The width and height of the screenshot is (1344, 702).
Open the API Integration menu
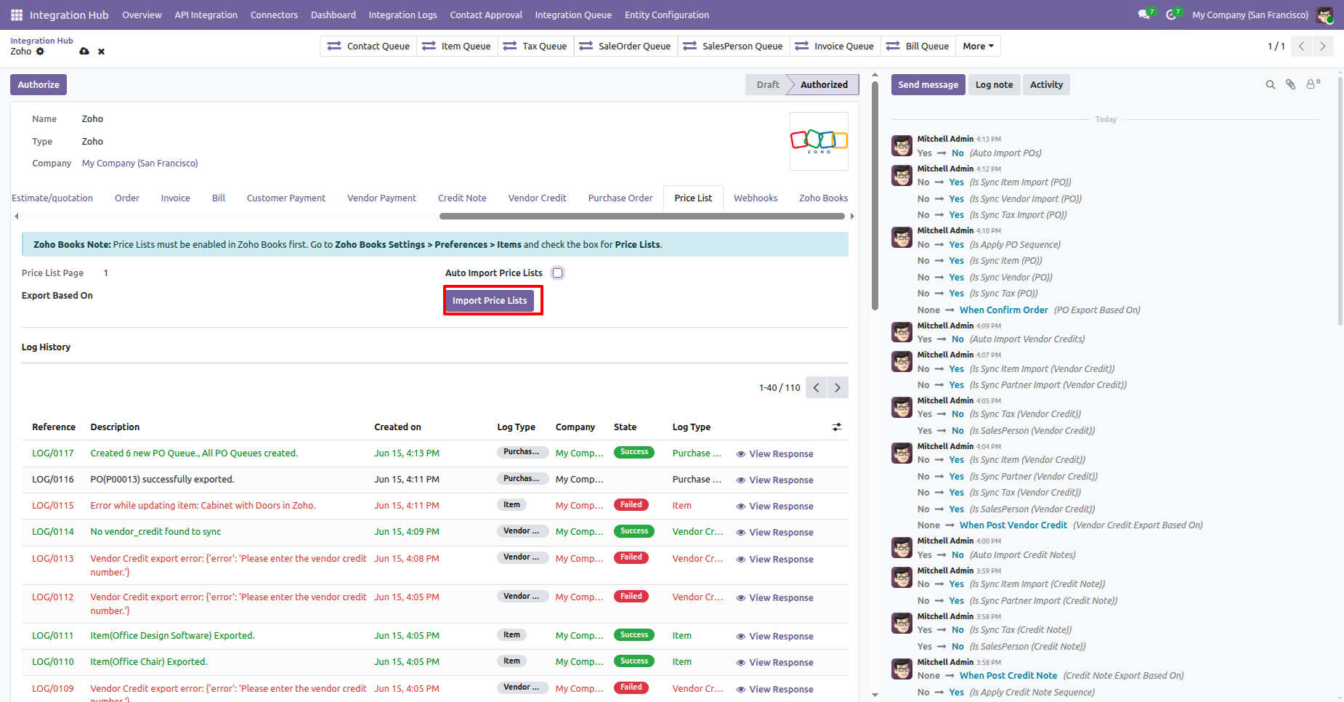pyautogui.click(x=206, y=15)
